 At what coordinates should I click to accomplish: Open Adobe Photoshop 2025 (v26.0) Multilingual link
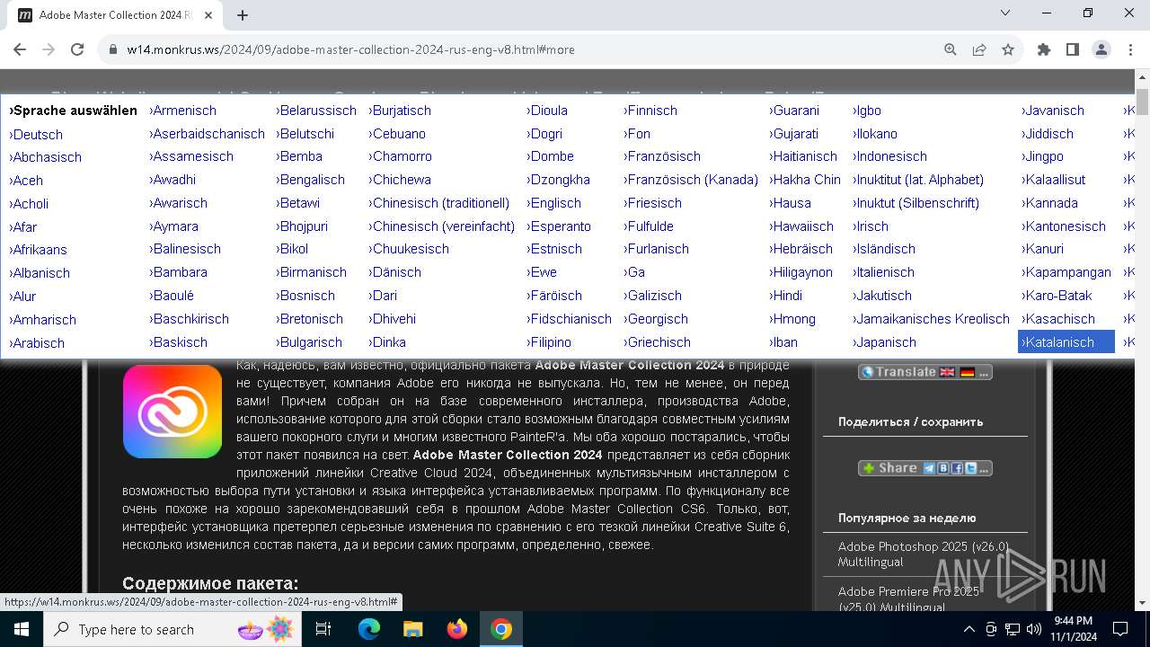(x=924, y=554)
